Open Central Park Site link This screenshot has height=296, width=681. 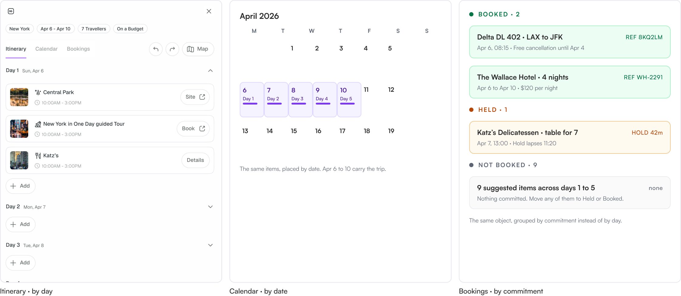click(x=195, y=97)
